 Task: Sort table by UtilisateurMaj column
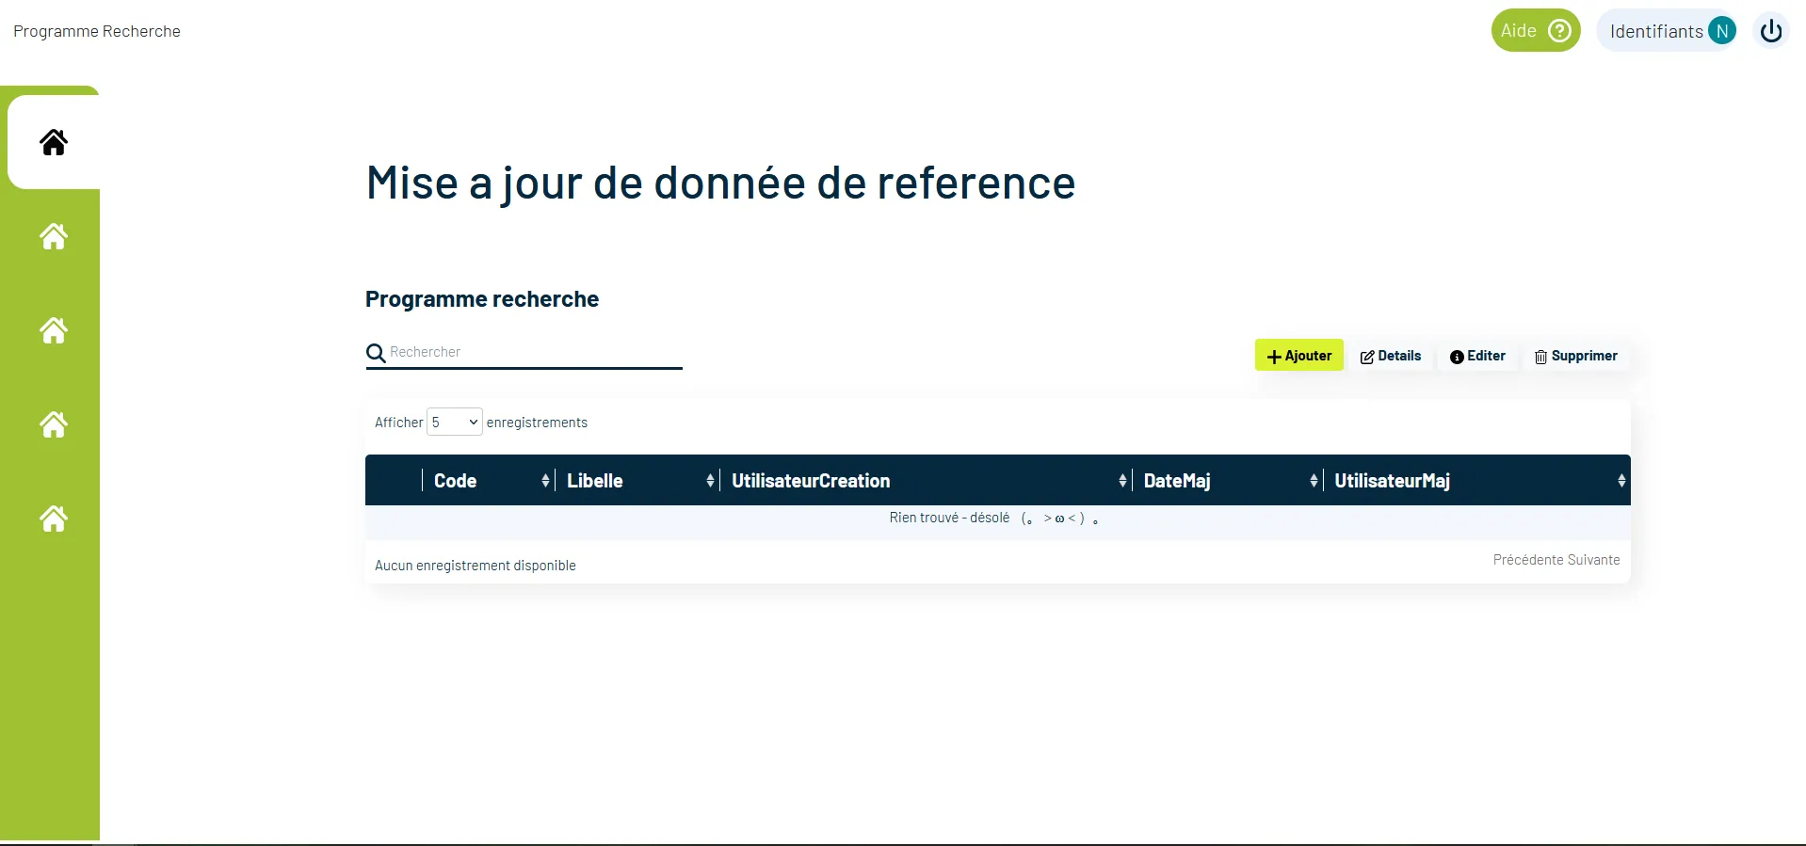[x=1392, y=481]
